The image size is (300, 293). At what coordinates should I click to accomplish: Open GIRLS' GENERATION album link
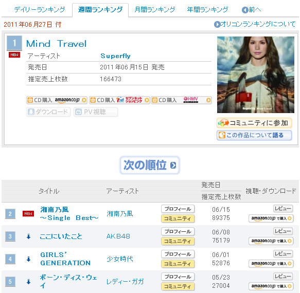pyautogui.click(x=65, y=259)
